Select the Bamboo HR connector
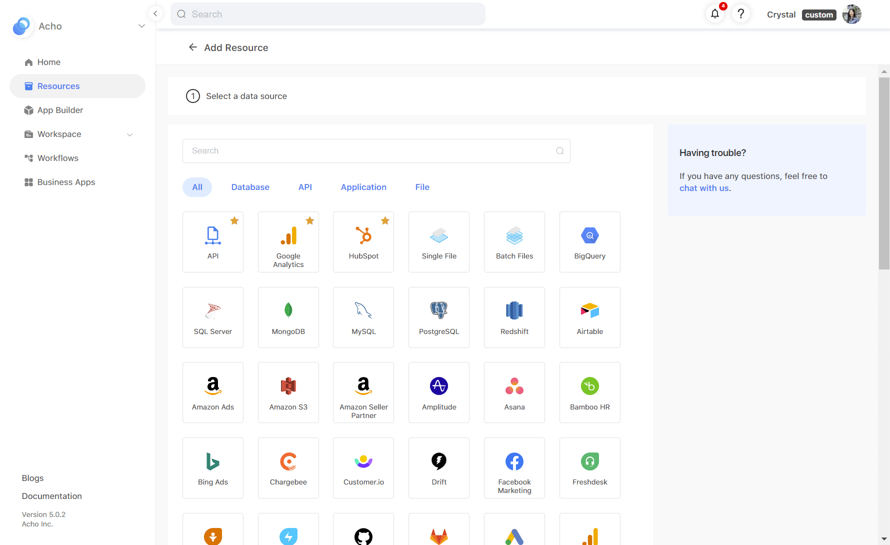Viewport: 890px width, 545px height. [x=590, y=392]
